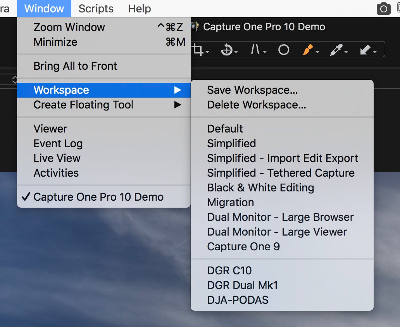Select Simplified - Tethered Capture workspace
The height and width of the screenshot is (327, 400).
(282, 173)
